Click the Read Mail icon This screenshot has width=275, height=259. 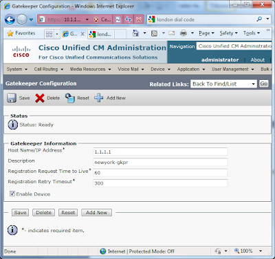coord(172,34)
